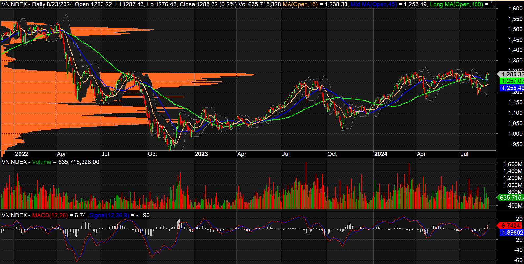The image size is (524, 264).
Task: Click the VNINDEX - Daily chart title
Action: click(24, 4)
